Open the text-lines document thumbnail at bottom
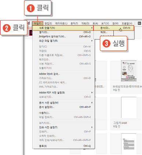Image resolution: width=142 pixels, height=155 pixels. (x=129, y=144)
